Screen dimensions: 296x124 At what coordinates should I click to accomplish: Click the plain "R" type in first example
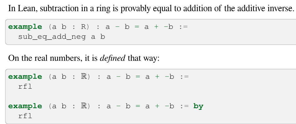(x=84, y=27)
